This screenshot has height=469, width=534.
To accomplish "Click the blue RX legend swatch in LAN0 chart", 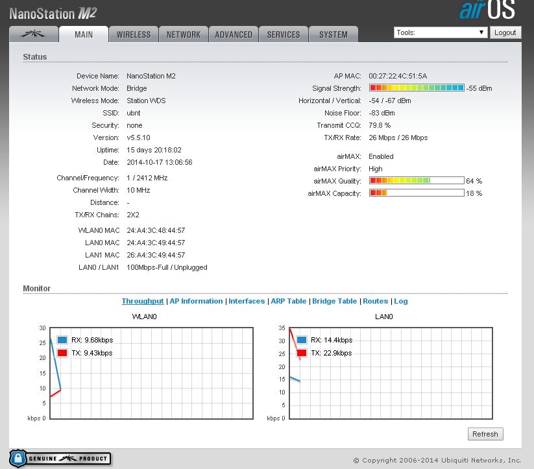I will (302, 340).
